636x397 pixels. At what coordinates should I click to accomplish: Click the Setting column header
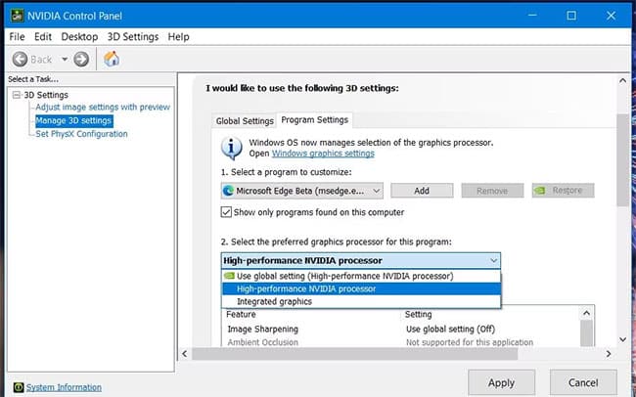coord(418,314)
